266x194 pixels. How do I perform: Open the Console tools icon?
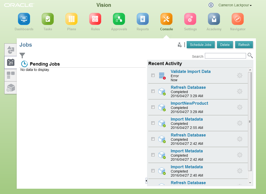[166, 19]
